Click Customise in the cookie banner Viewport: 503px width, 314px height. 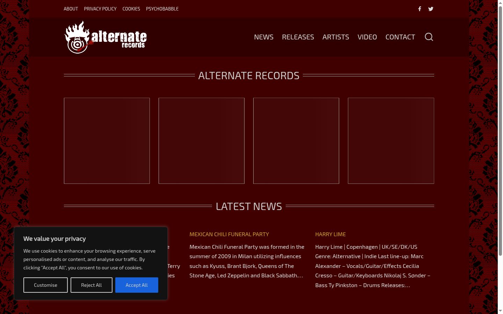pyautogui.click(x=45, y=285)
